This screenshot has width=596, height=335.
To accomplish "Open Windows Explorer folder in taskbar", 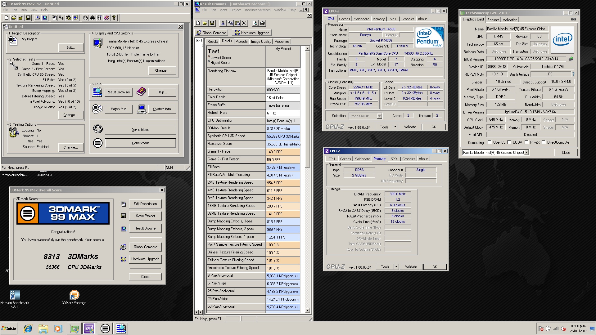I will [43, 328].
